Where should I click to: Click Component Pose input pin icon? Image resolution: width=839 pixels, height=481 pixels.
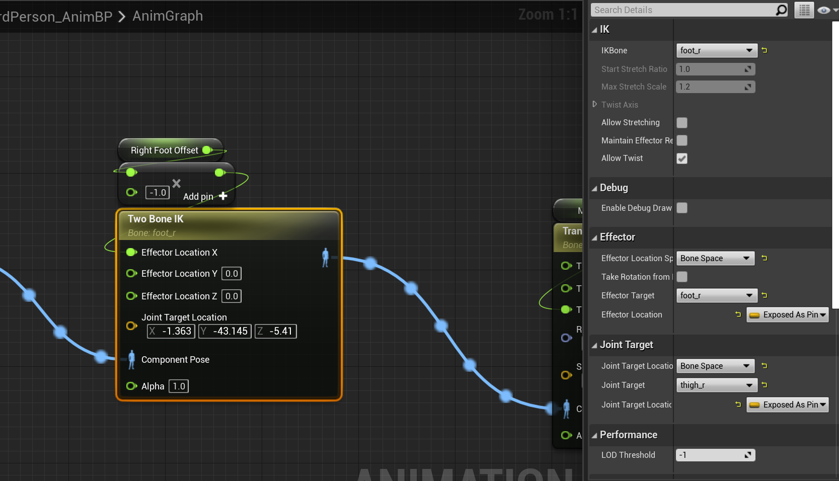pyautogui.click(x=131, y=359)
